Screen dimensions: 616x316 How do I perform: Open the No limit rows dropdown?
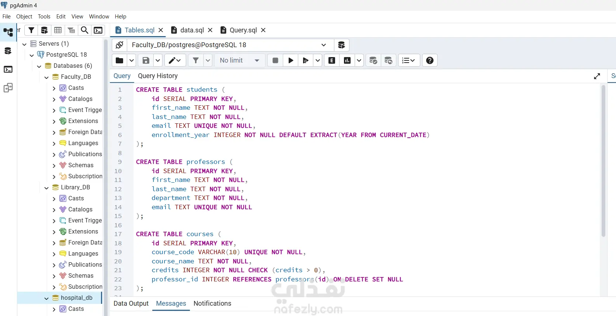click(240, 60)
